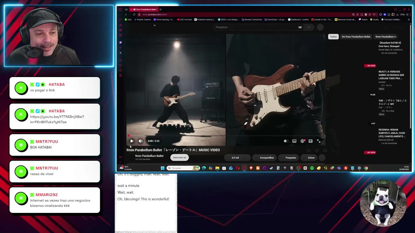The image size is (415, 233).
Task: Switch the player to theater mode
Action: click(311, 141)
